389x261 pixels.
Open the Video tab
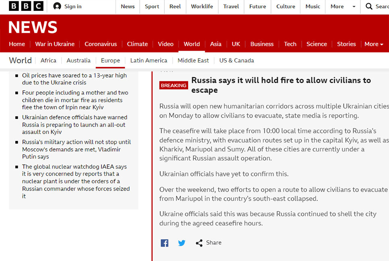(x=166, y=44)
